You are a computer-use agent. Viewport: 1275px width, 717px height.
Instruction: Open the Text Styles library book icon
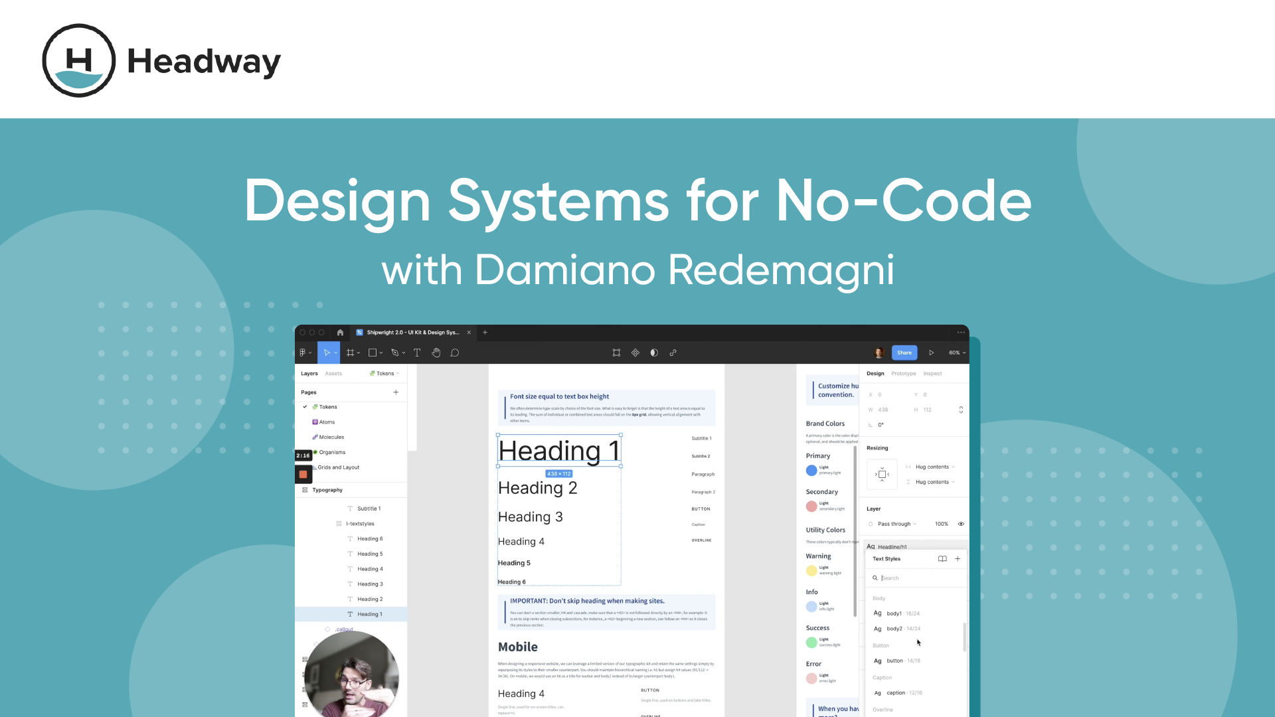click(942, 558)
